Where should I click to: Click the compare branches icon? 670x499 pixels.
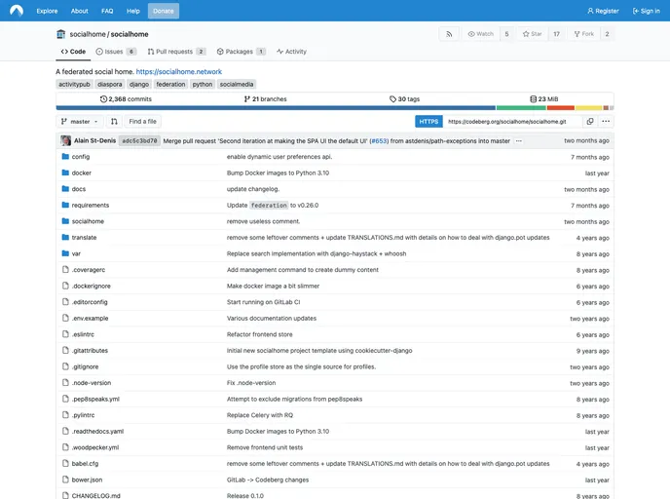(x=114, y=122)
